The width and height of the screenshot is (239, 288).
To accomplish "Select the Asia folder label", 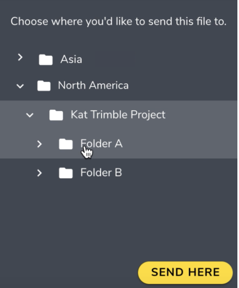I will coord(71,60).
